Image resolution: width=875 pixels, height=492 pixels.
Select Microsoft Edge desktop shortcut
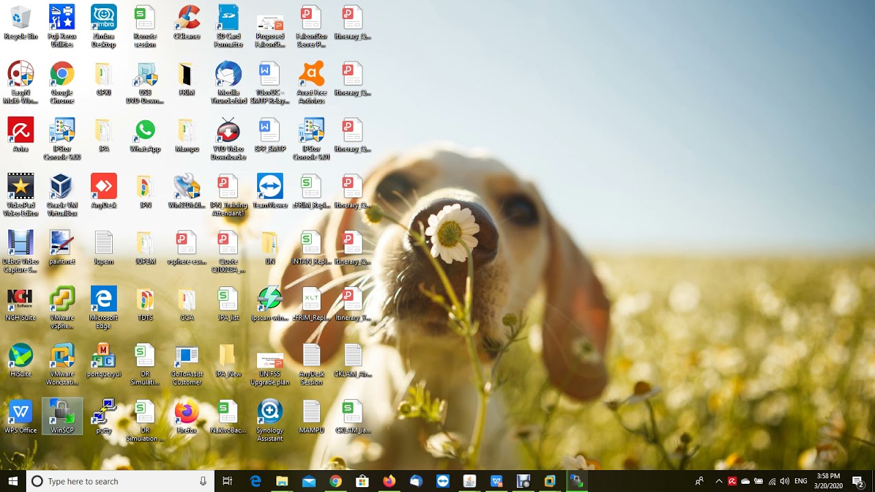(104, 307)
